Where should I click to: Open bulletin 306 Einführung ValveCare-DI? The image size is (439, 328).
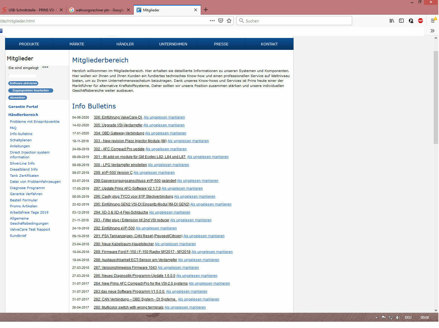coord(118,117)
